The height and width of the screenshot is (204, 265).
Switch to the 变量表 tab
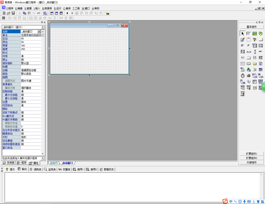64,169
